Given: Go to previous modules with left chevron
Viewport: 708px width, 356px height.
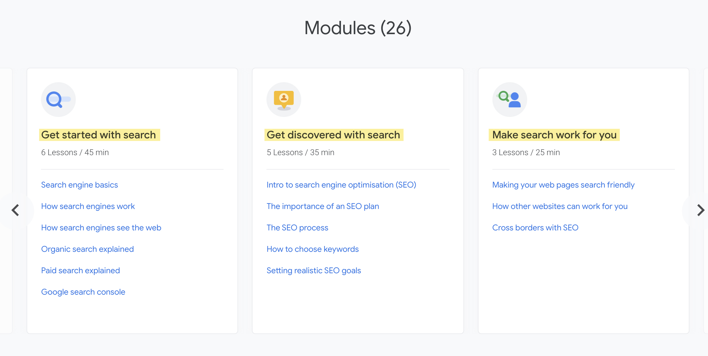Looking at the screenshot, I should (15, 210).
